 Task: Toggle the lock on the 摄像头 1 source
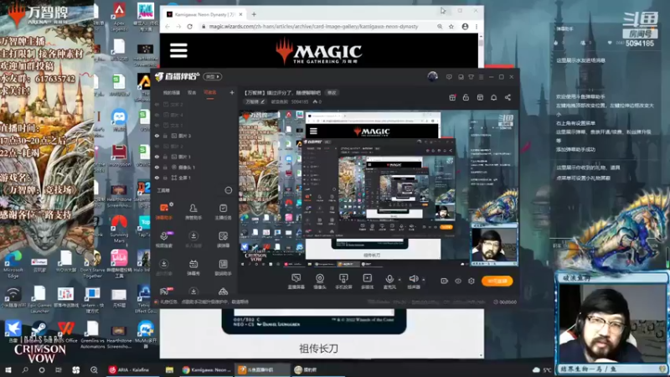pos(165,167)
